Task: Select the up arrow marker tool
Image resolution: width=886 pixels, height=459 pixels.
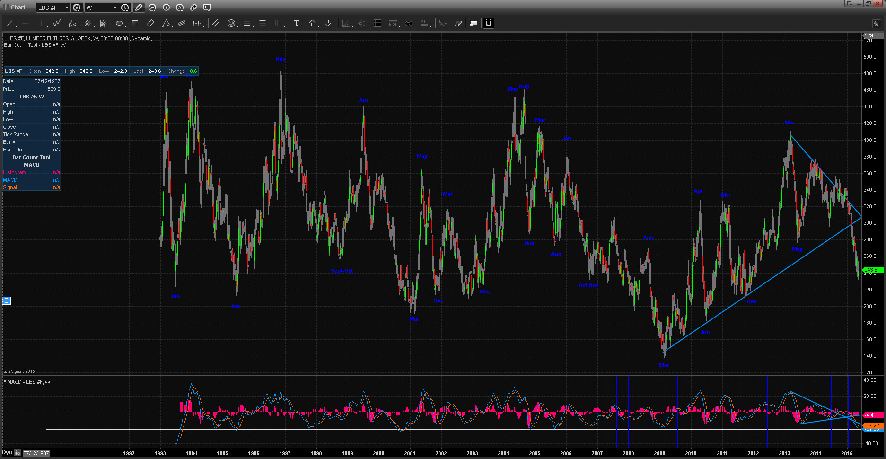Action: tap(312, 23)
